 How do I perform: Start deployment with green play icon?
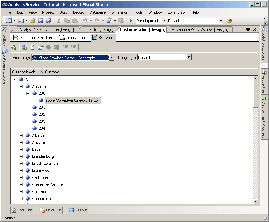tap(131, 21)
